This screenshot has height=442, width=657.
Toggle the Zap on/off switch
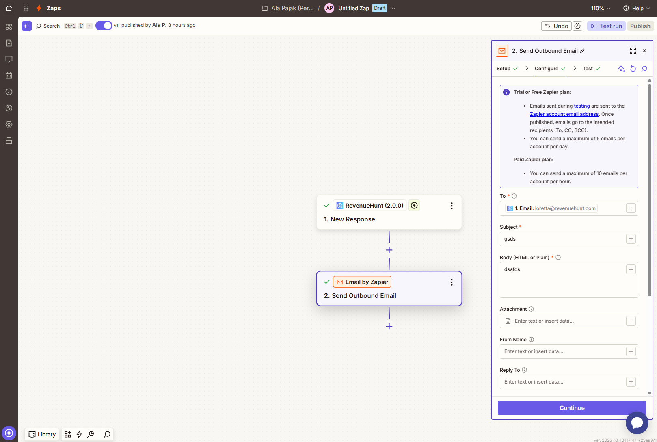pyautogui.click(x=104, y=25)
